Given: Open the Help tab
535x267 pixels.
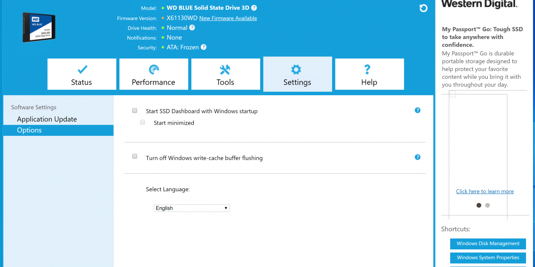Looking at the screenshot, I should click(369, 74).
